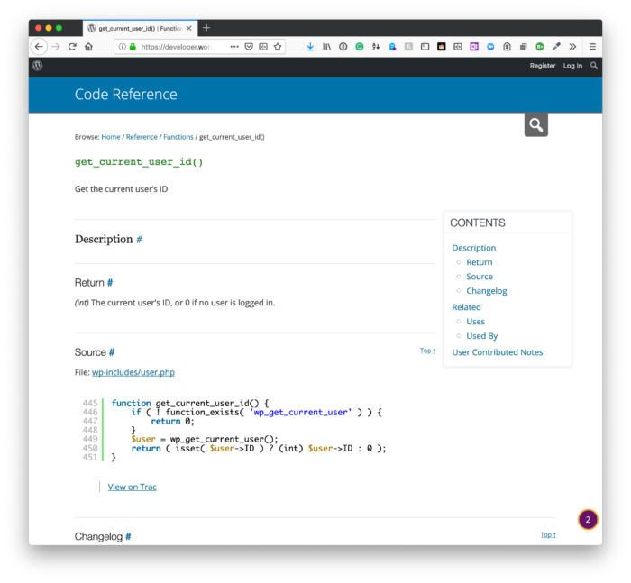This screenshot has height=583, width=631.
Task: Jump to User Contributed Notes in Contents
Action: click(497, 352)
